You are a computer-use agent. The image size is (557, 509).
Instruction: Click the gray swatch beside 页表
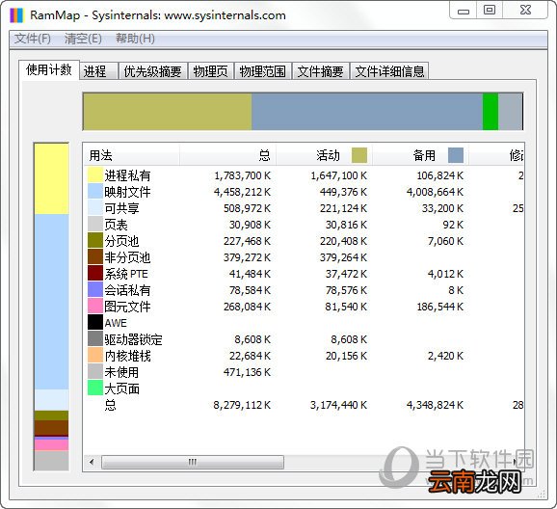click(x=95, y=225)
